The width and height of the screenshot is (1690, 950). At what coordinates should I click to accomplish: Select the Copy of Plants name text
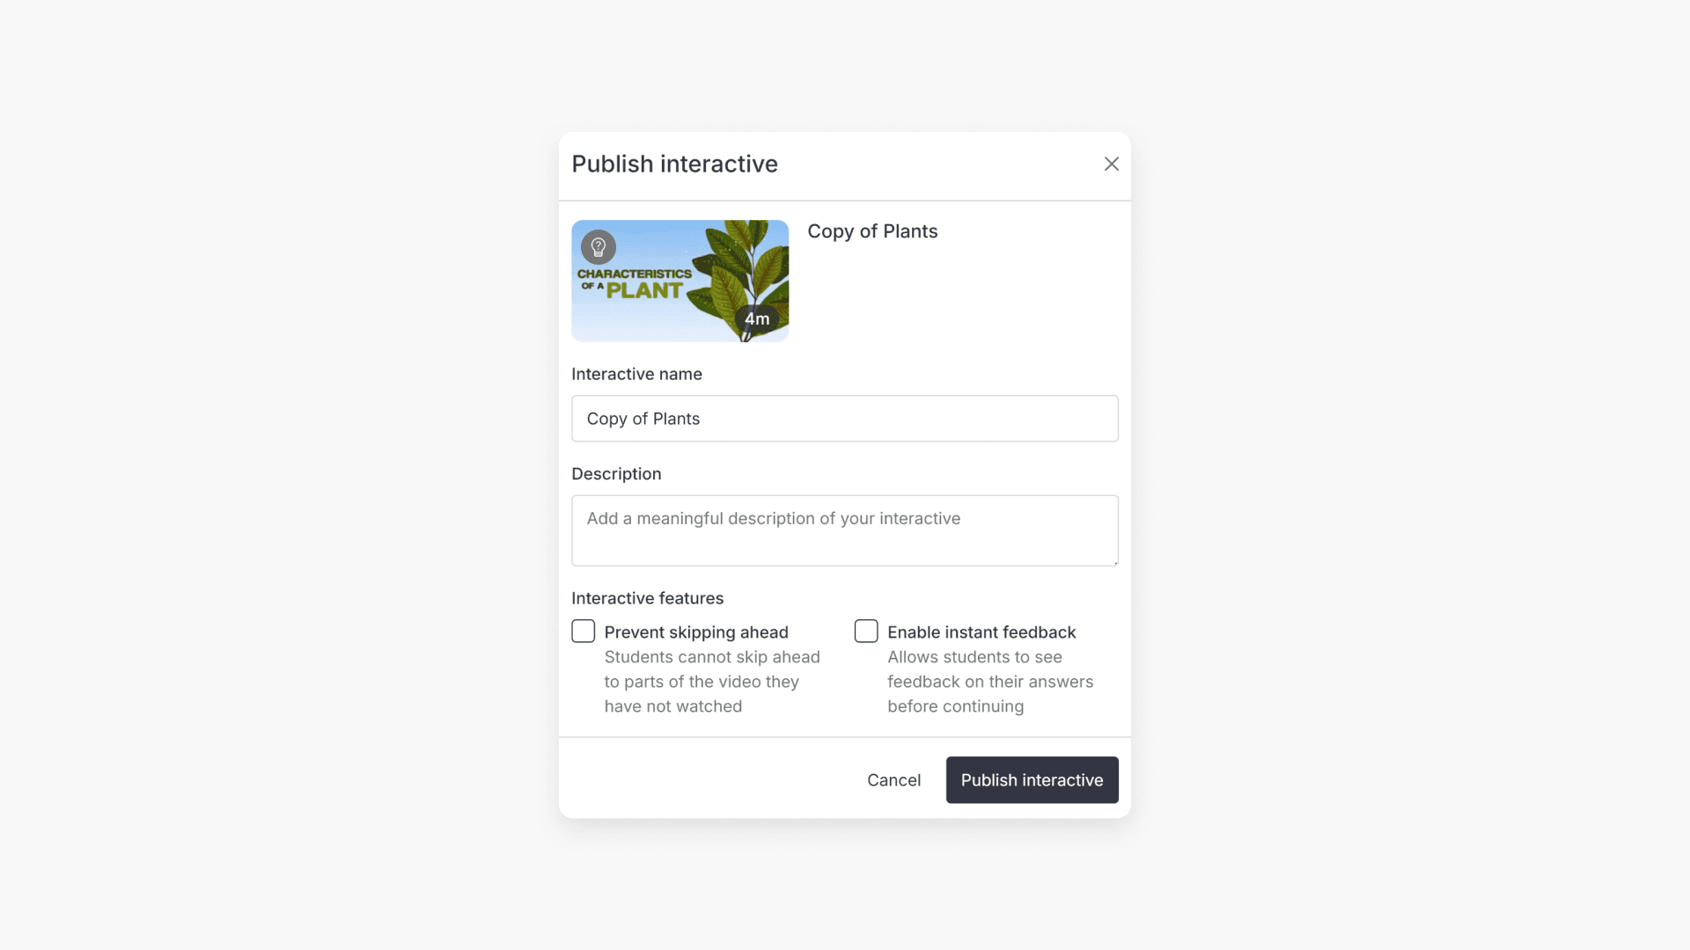point(643,418)
